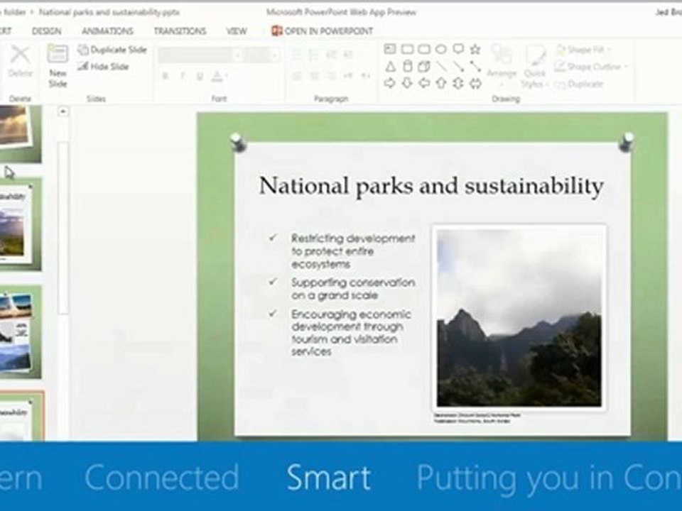Select the left block arrow shape
682x511 pixels.
click(x=424, y=83)
